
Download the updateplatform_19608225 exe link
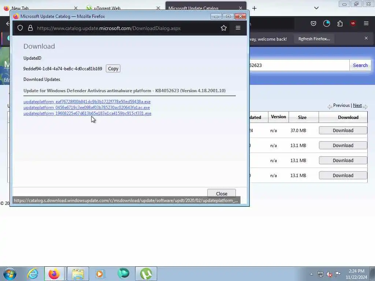coord(87,113)
